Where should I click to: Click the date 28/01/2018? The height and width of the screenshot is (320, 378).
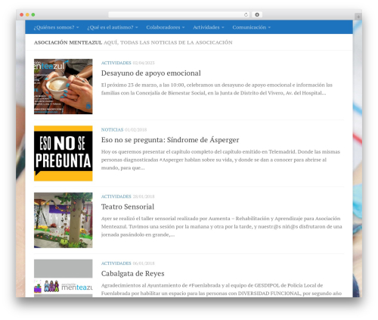(x=144, y=197)
